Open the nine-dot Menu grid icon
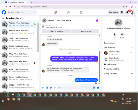This screenshot has height=110, width=138. [x=122, y=12]
